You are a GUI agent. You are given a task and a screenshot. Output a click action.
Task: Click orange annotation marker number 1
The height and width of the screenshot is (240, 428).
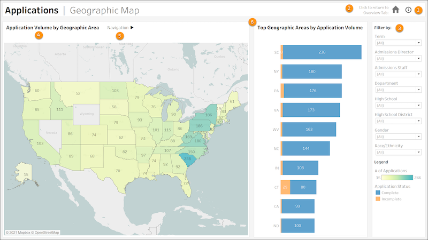[x=418, y=10]
